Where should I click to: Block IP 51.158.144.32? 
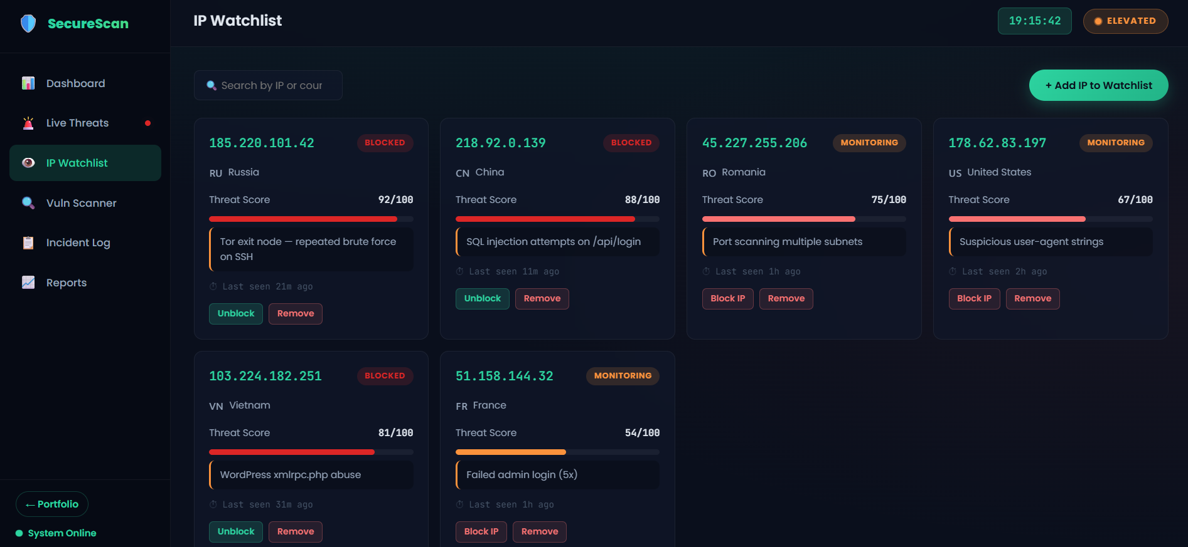(481, 531)
